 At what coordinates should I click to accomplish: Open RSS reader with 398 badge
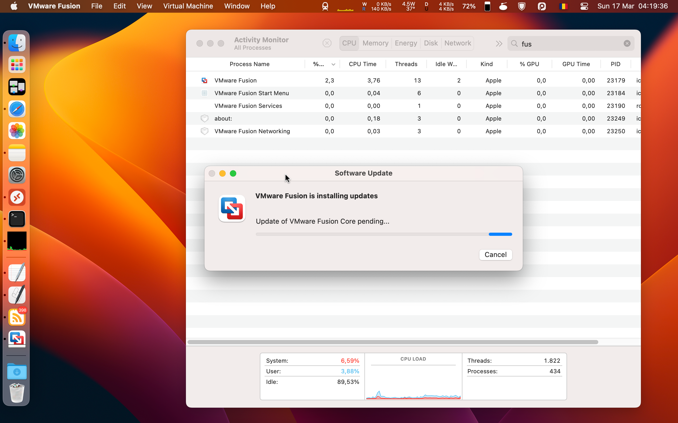(x=17, y=317)
